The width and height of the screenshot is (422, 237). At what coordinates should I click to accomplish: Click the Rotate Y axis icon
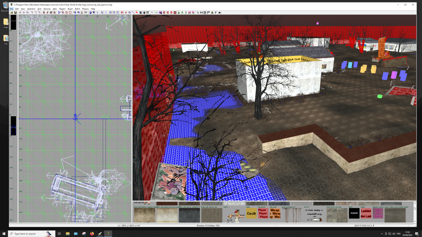36,12
